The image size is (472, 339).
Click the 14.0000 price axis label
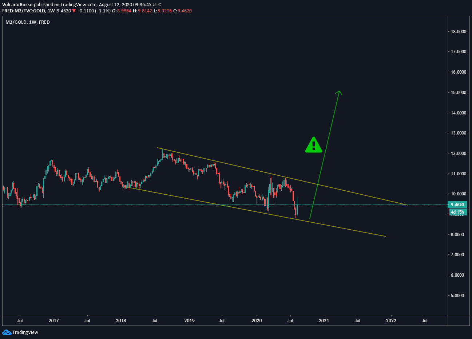click(458, 113)
